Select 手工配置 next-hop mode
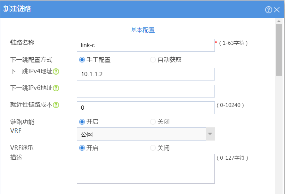Screen dimensions: 285x194 point(82,60)
